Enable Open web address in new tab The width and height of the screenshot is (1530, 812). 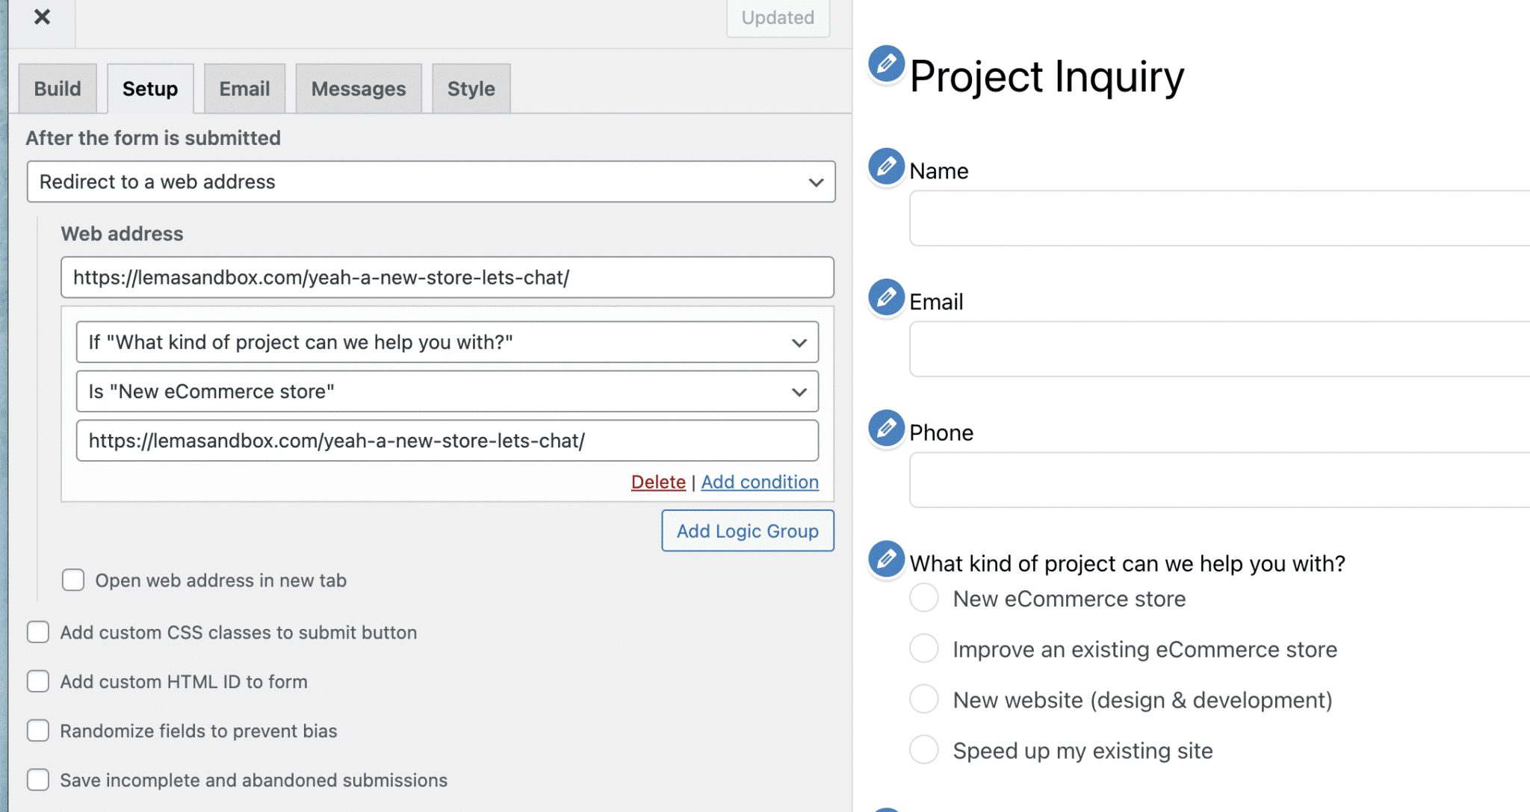(73, 580)
